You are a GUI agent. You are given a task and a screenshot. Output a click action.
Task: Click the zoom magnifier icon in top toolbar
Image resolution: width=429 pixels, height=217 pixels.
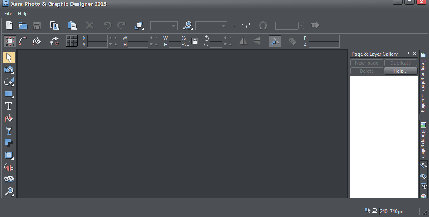point(188,25)
